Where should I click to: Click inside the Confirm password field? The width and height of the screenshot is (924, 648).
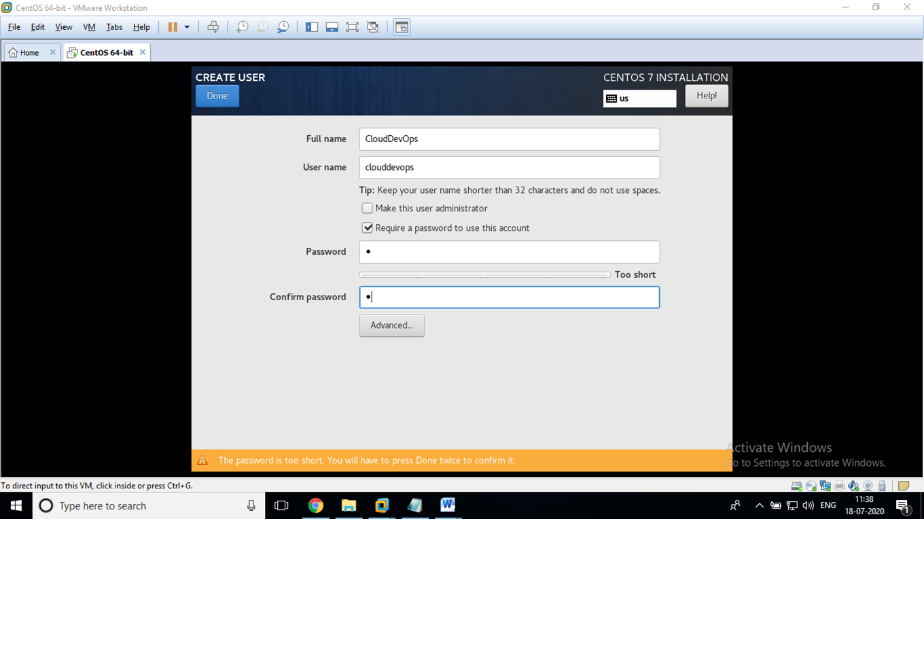[x=509, y=297]
